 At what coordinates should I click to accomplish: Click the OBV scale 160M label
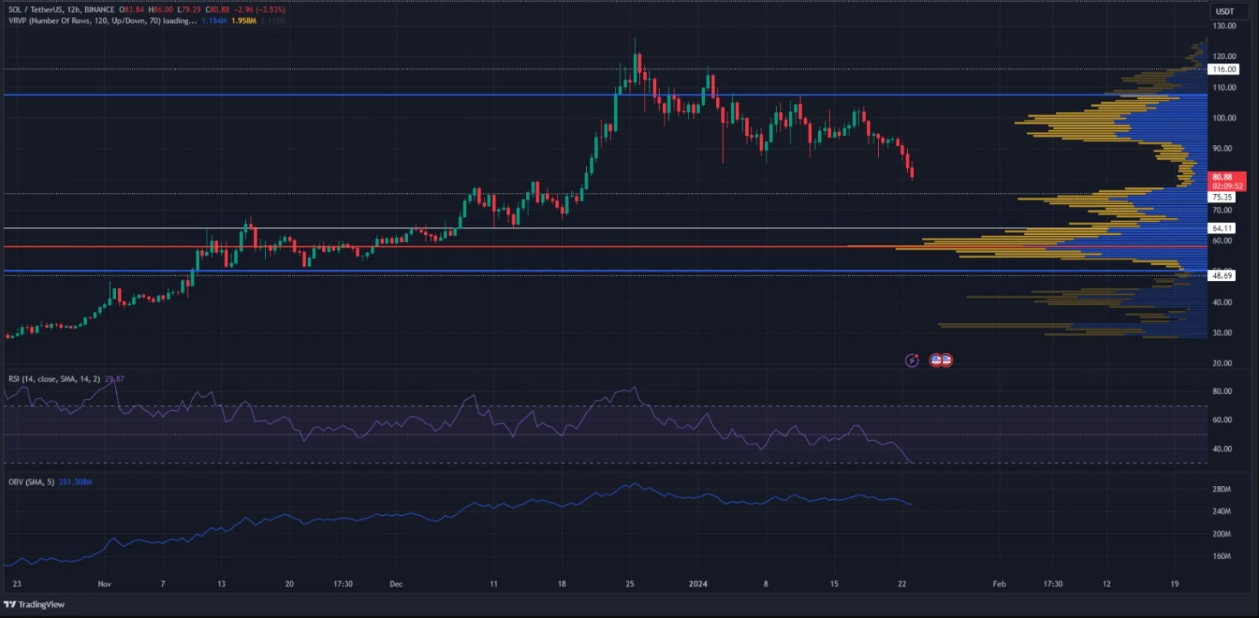[x=1221, y=556]
